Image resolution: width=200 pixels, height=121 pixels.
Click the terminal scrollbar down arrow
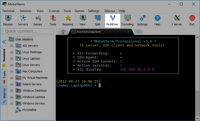tap(197, 118)
